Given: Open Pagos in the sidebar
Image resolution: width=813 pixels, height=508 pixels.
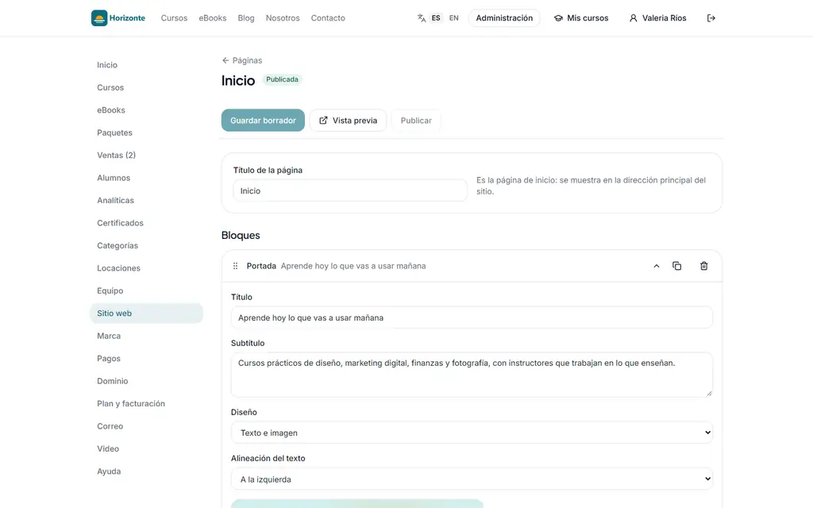Looking at the screenshot, I should pyautogui.click(x=146, y=358).
